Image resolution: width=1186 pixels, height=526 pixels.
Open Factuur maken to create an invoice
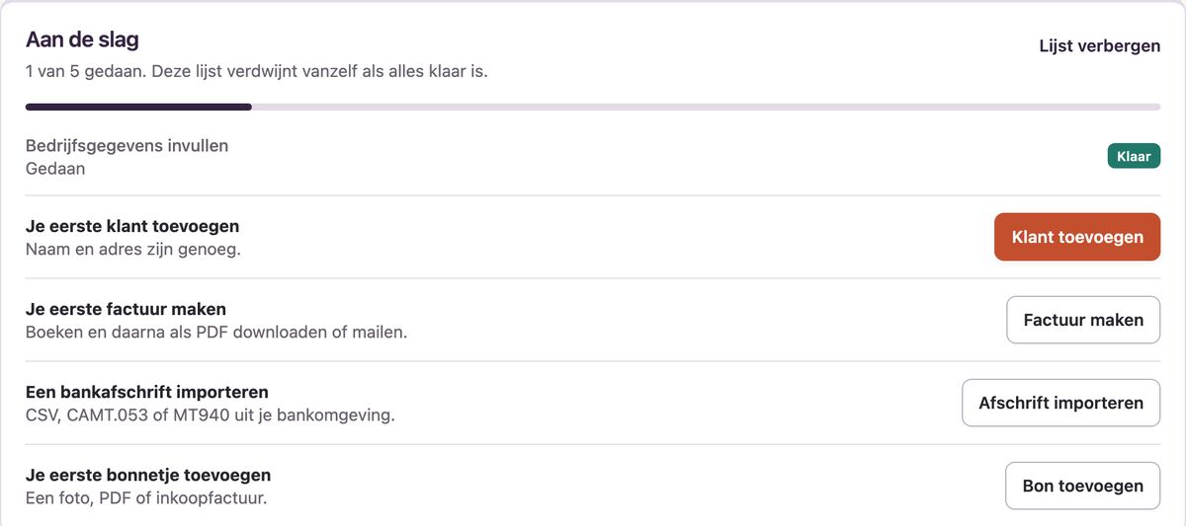(1083, 320)
